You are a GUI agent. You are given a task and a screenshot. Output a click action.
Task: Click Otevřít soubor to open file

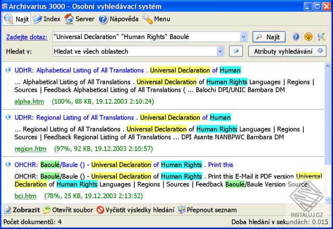[68, 210]
